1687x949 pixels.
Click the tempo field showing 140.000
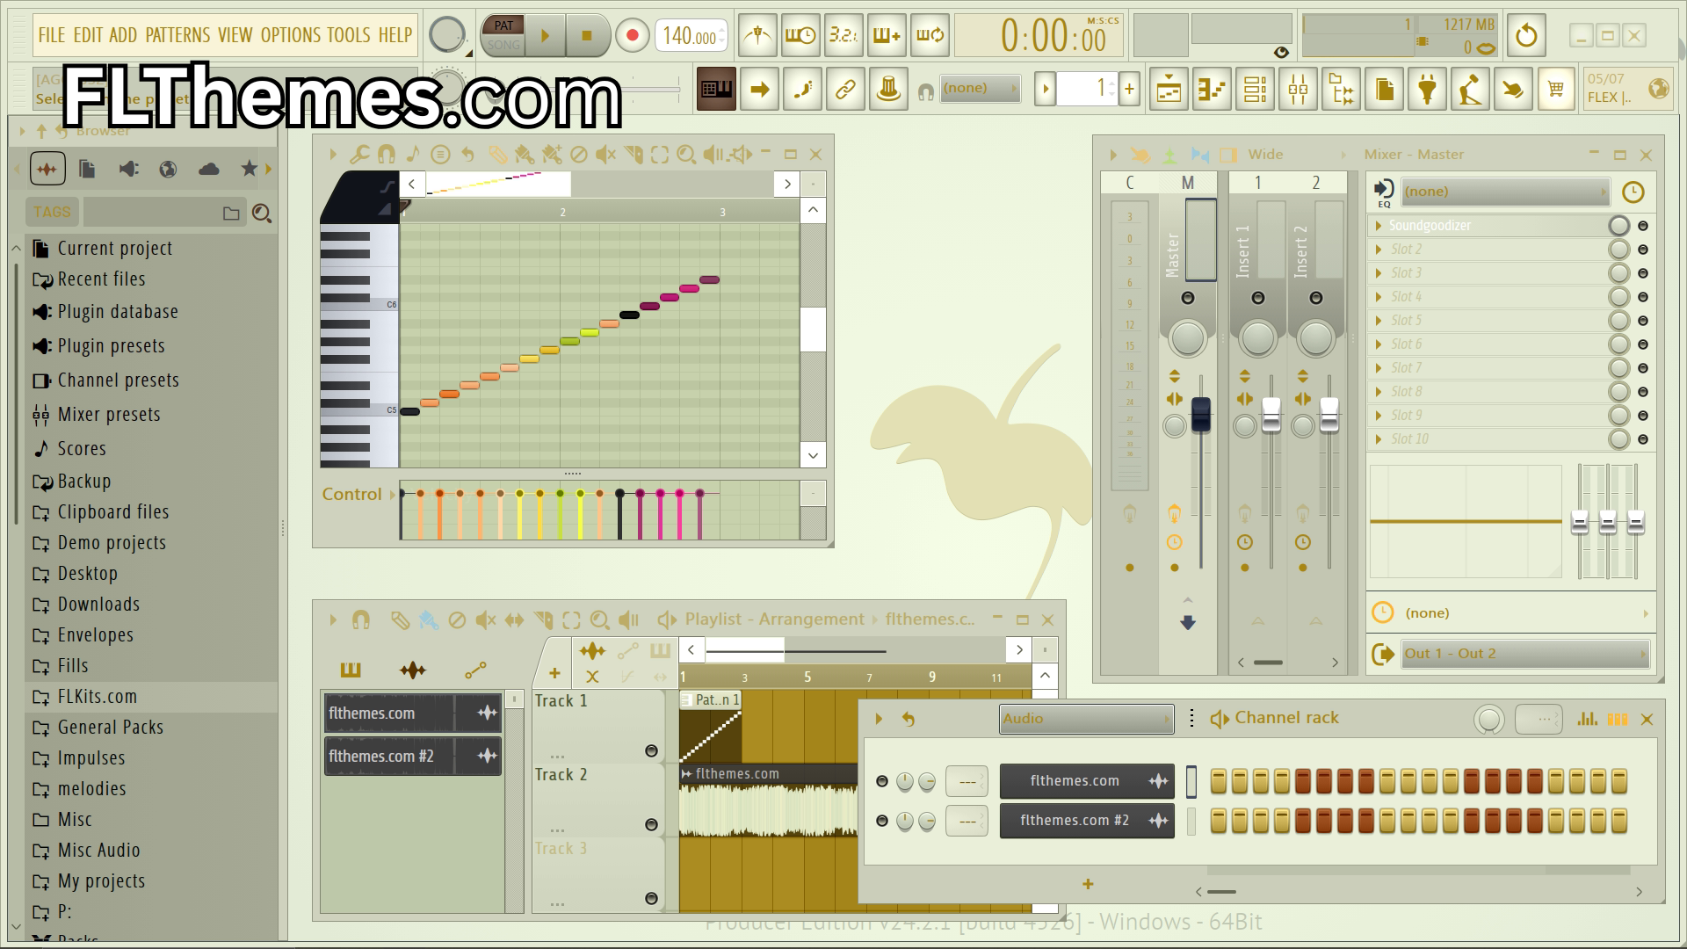(691, 36)
